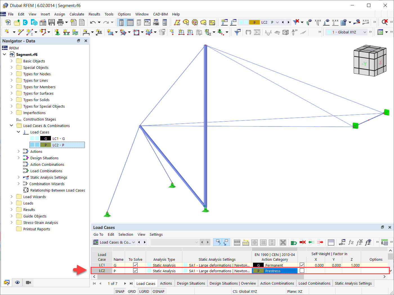The image size is (394, 295).
Task: Expand the Design Situations node
Action: (x=19, y=158)
